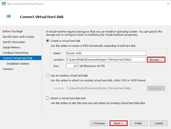
Task: Select Use an existing virtual hard disk
Action: point(48,75)
